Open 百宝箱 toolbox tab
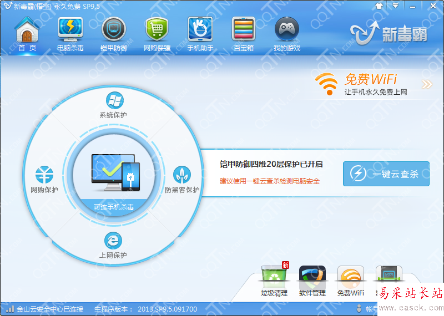The image size is (444, 316). tap(244, 35)
